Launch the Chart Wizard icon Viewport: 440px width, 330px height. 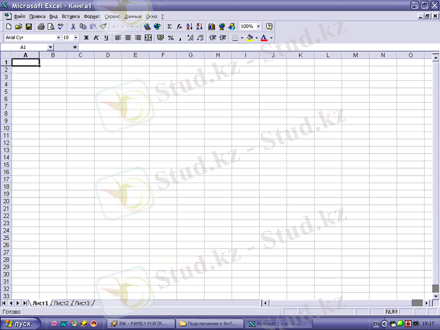(212, 26)
